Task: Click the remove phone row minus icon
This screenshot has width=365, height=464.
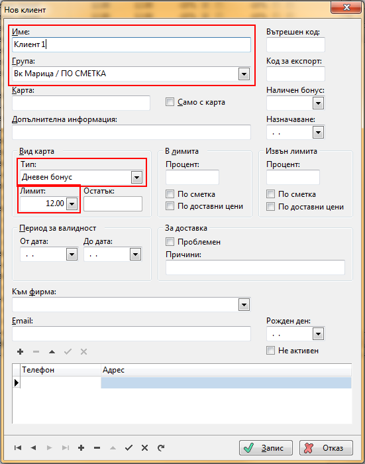Action: coord(36,351)
